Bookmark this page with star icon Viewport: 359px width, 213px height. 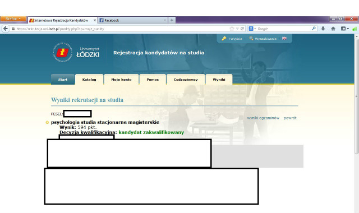point(232,29)
